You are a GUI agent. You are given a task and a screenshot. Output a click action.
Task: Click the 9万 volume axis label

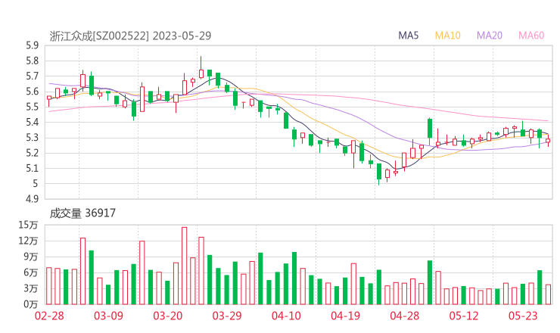point(31,257)
